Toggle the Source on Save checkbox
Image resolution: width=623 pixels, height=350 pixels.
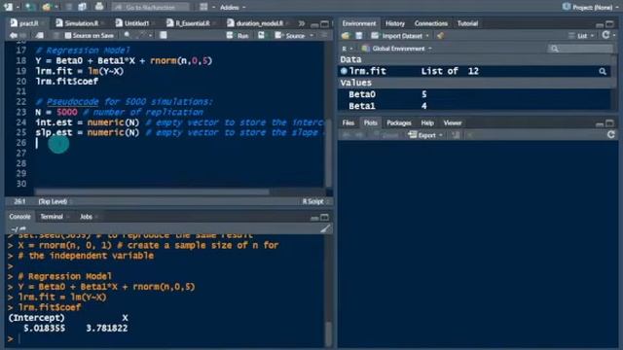pos(68,36)
